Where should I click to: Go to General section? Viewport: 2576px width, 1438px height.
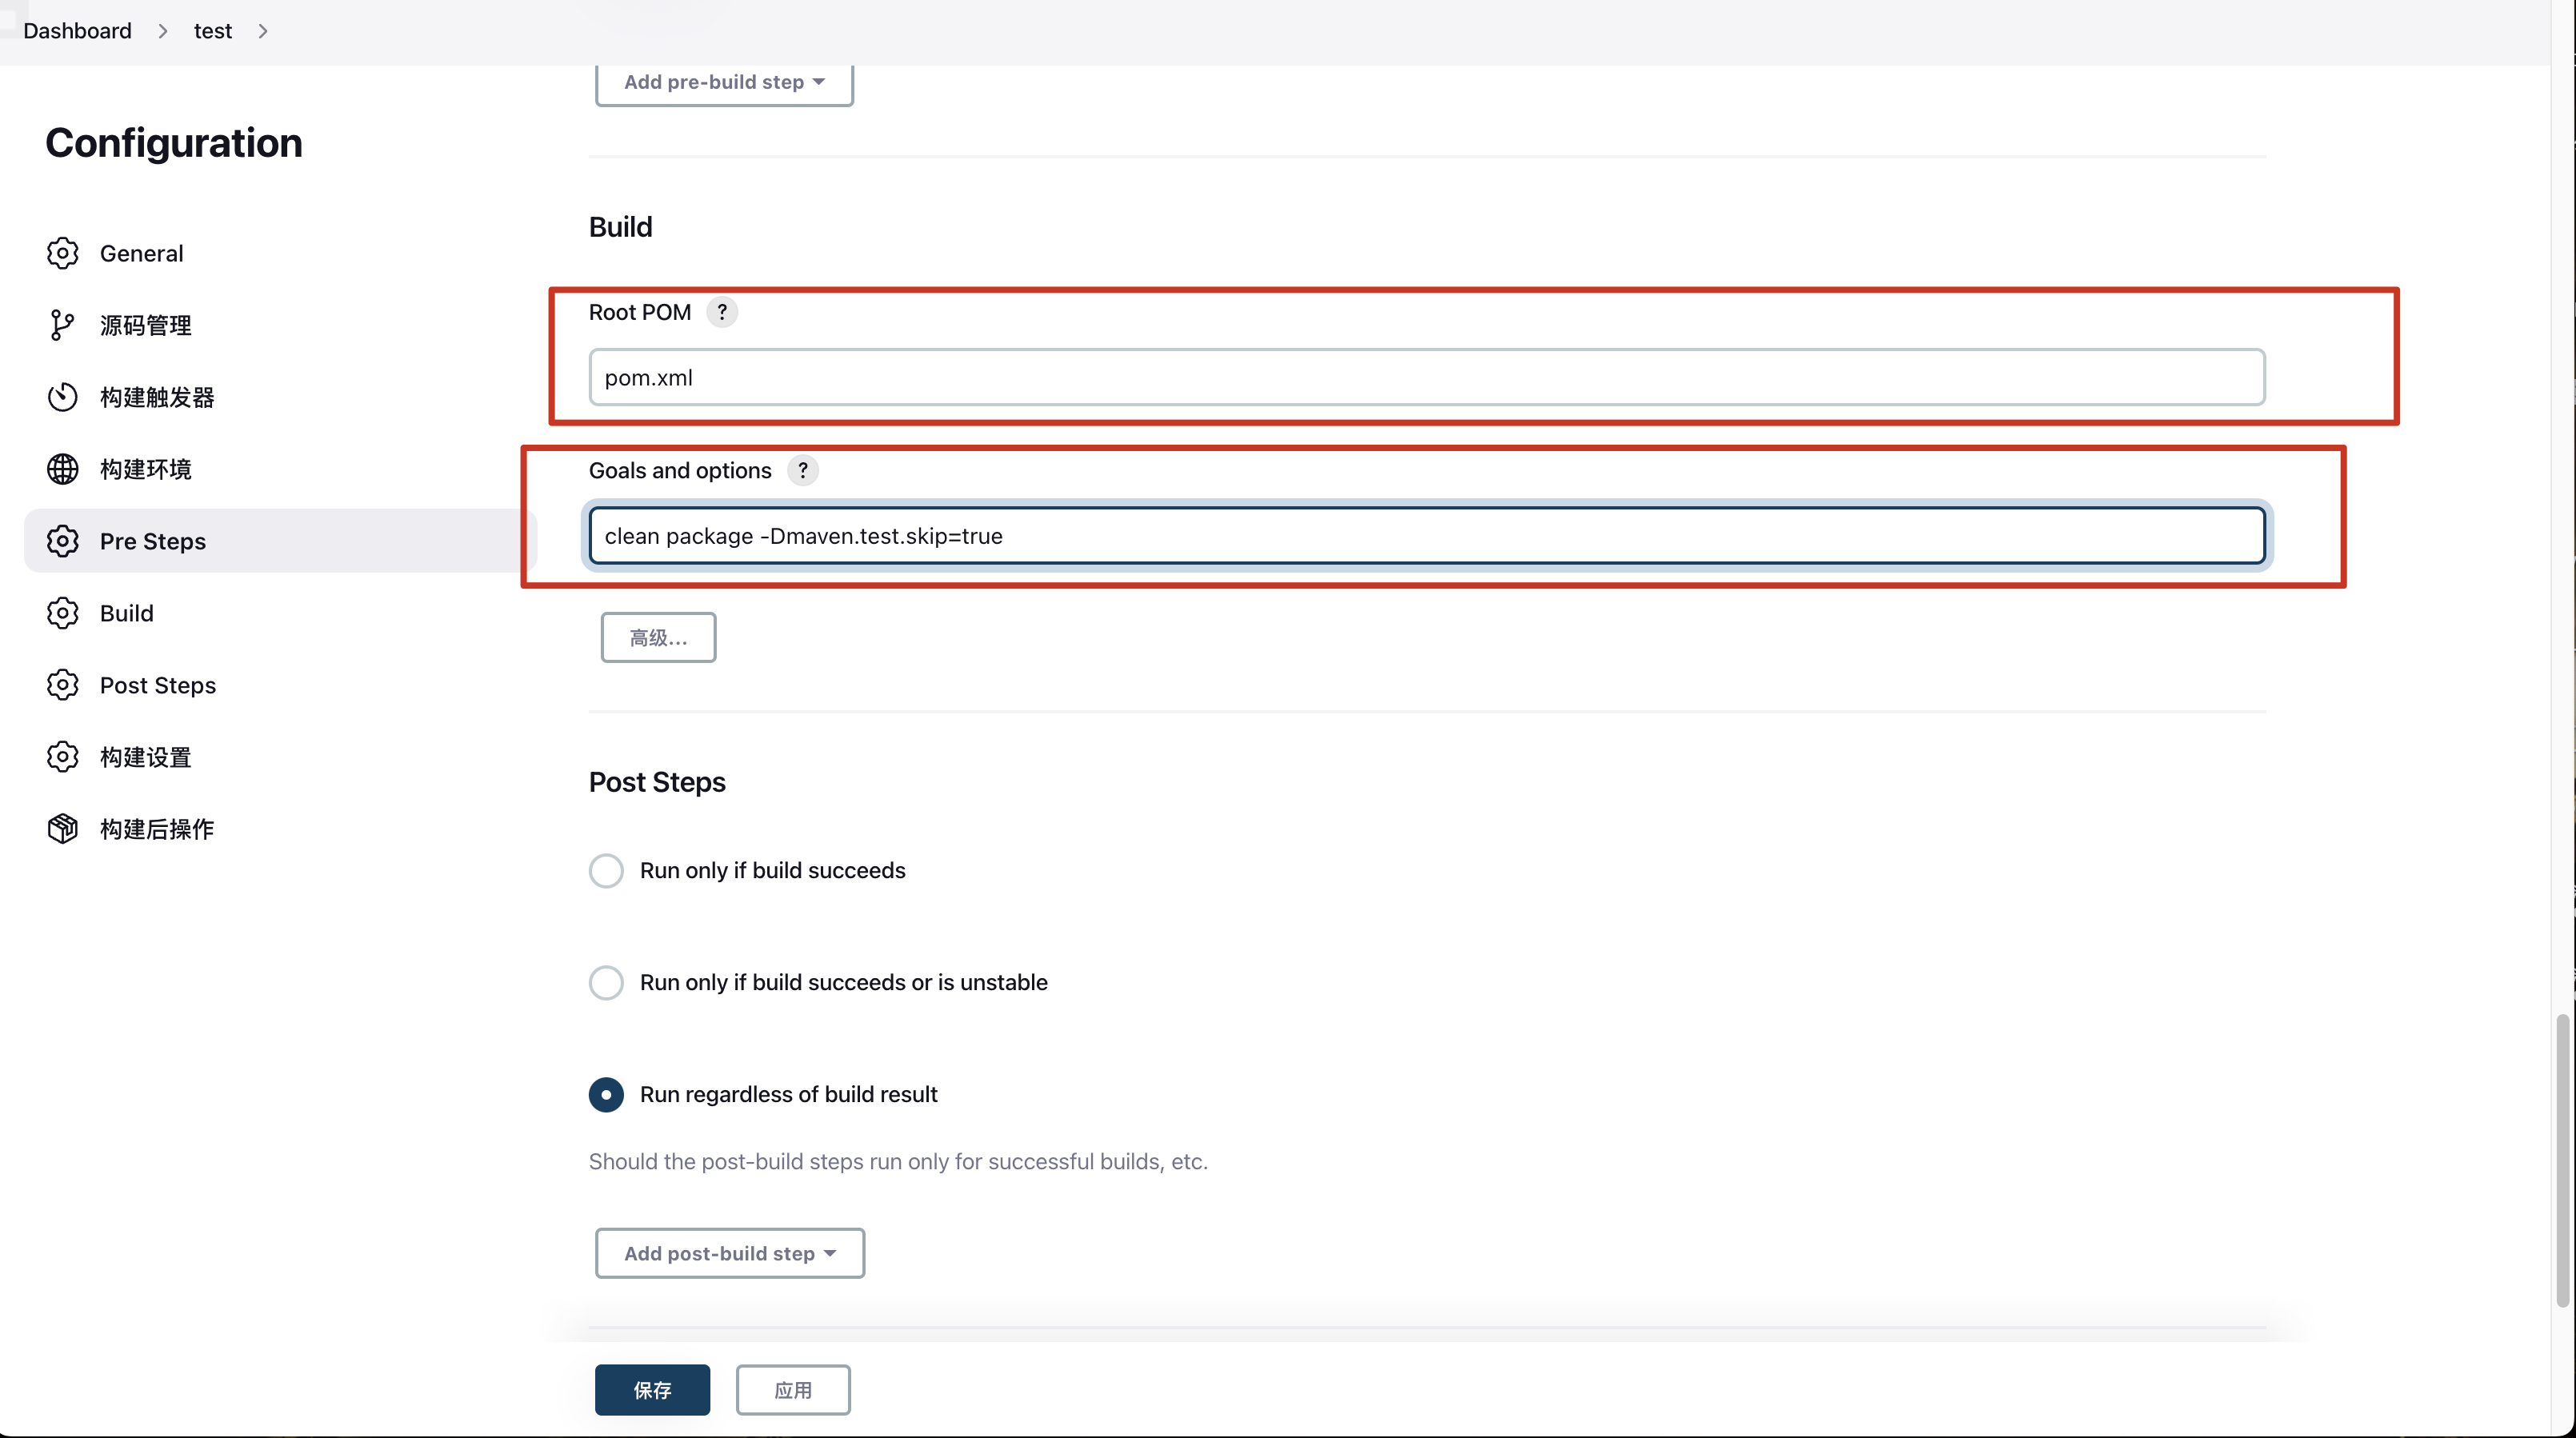[x=280, y=253]
